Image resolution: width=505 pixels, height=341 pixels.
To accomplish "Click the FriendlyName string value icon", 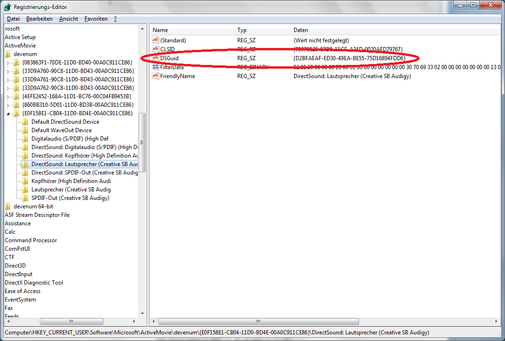I will [155, 76].
